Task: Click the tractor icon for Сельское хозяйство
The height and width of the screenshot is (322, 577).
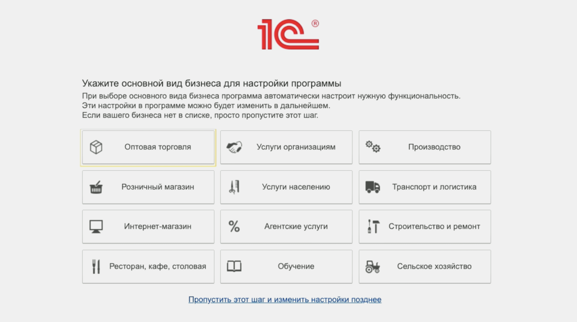Action: tap(373, 267)
